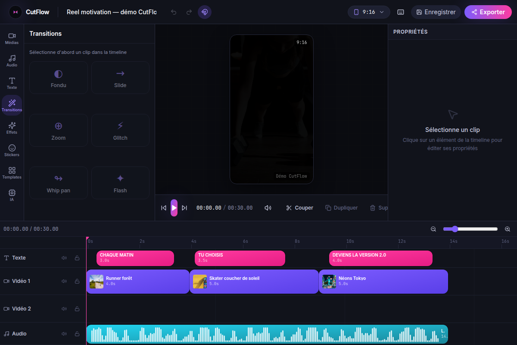Select the Néons Tokyo video clip
The width and height of the screenshot is (517, 345).
(x=383, y=282)
